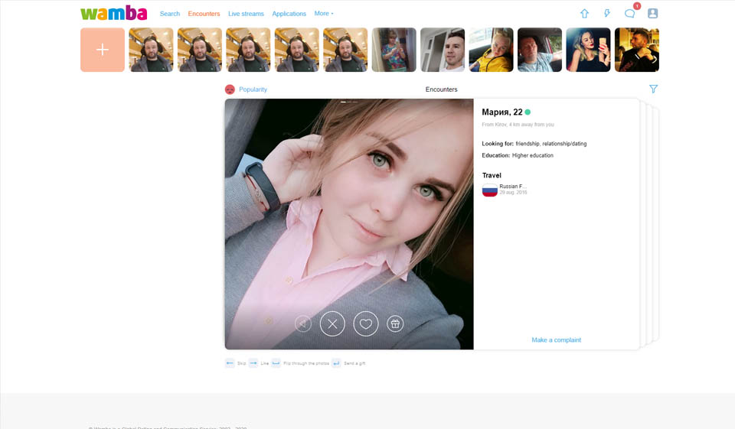Go to Live streams section
Screen dimensions: 735x429
coord(246,14)
